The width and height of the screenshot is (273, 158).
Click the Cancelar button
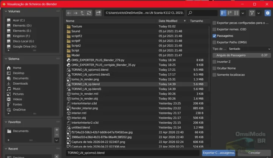[x=254, y=153]
